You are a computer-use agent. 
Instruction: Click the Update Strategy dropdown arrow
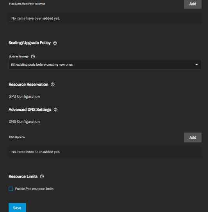(x=197, y=65)
